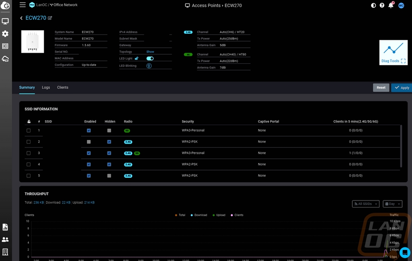
Task: Enable SSID number 2
Action: 89,142
